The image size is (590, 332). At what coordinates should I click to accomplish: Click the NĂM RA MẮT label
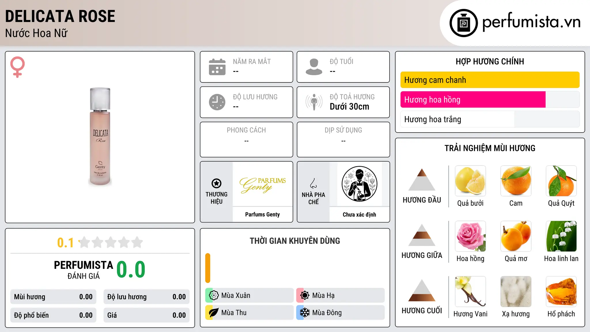click(252, 61)
